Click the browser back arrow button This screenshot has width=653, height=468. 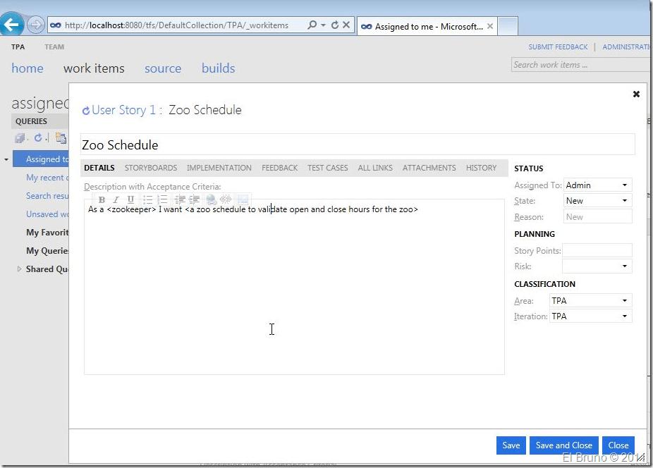pos(12,25)
